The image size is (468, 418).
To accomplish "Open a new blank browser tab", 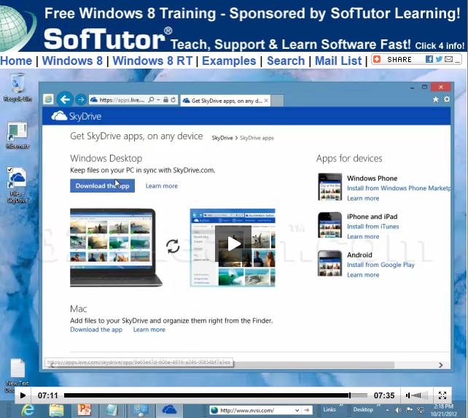I will (x=277, y=101).
